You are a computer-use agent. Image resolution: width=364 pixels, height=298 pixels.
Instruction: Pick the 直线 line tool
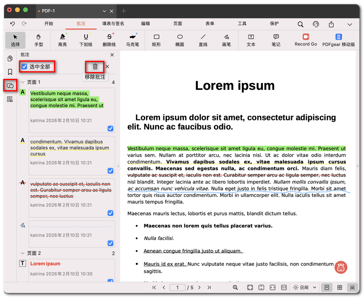coord(203,40)
